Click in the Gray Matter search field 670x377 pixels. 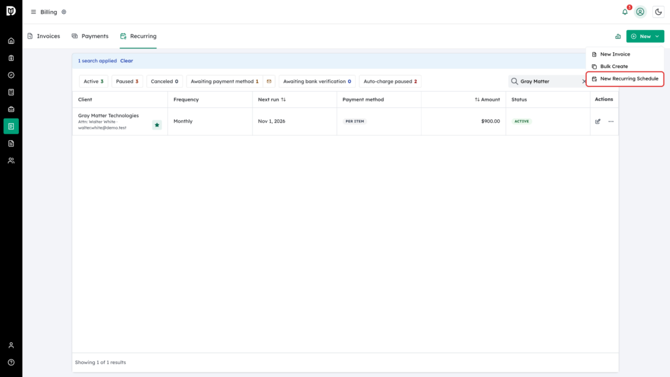[549, 81]
